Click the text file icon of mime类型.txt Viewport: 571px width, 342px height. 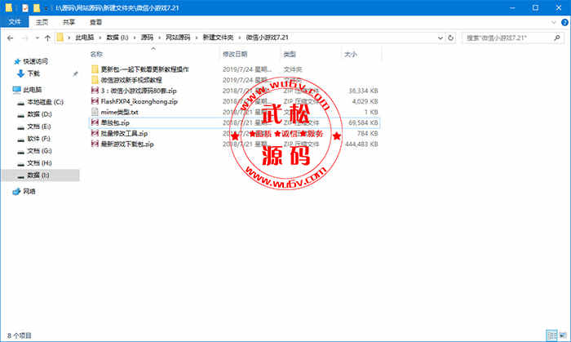pos(95,112)
